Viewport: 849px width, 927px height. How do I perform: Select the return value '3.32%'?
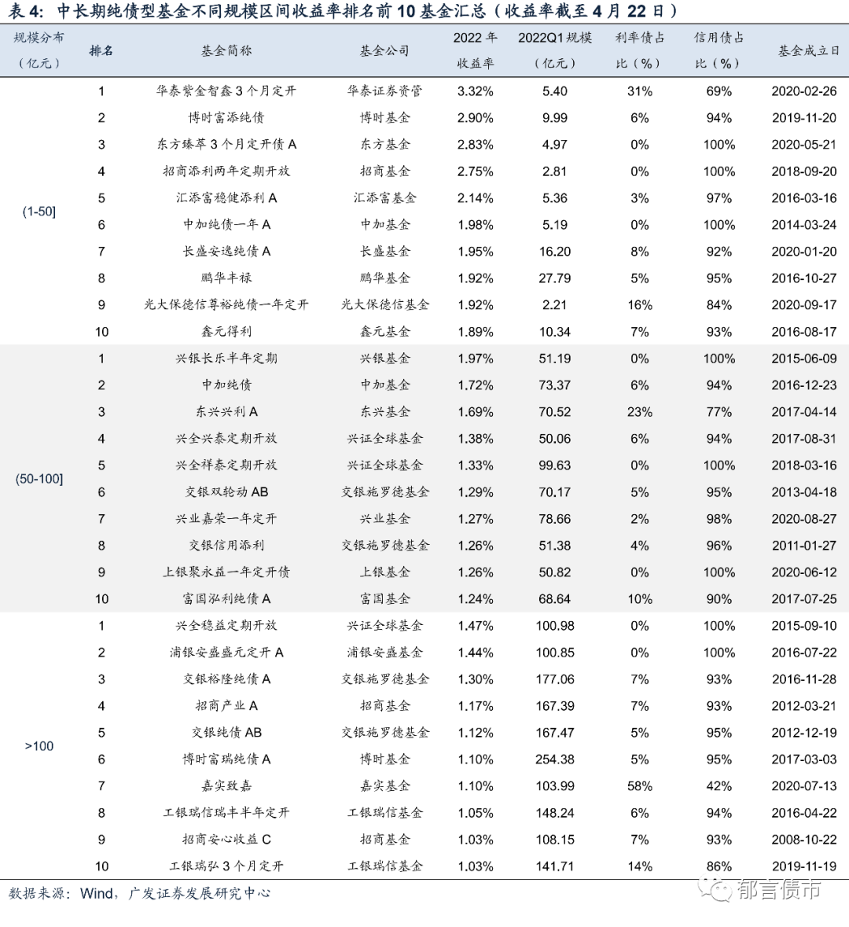pos(476,91)
